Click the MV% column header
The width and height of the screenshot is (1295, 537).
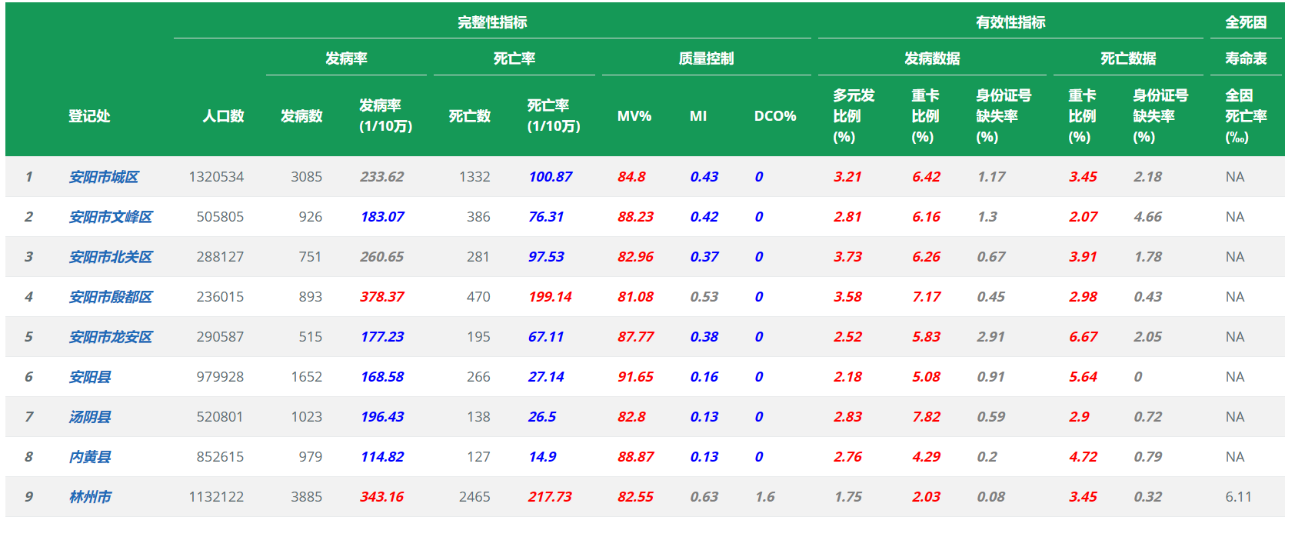coord(634,116)
